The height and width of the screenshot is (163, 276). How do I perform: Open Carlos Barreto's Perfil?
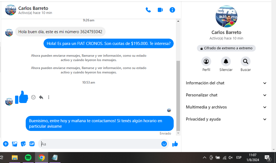[x=206, y=62]
